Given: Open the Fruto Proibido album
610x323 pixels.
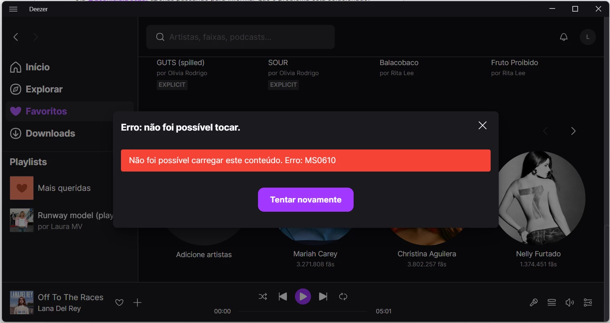Looking at the screenshot, I should tap(514, 63).
